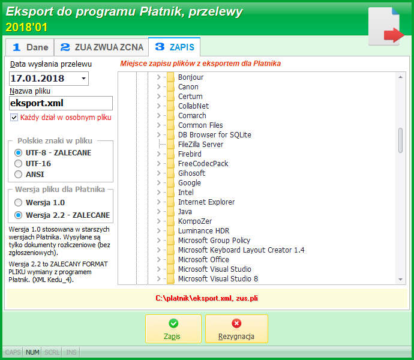
Task: Click the Firebird folder icon
Action: click(x=170, y=154)
